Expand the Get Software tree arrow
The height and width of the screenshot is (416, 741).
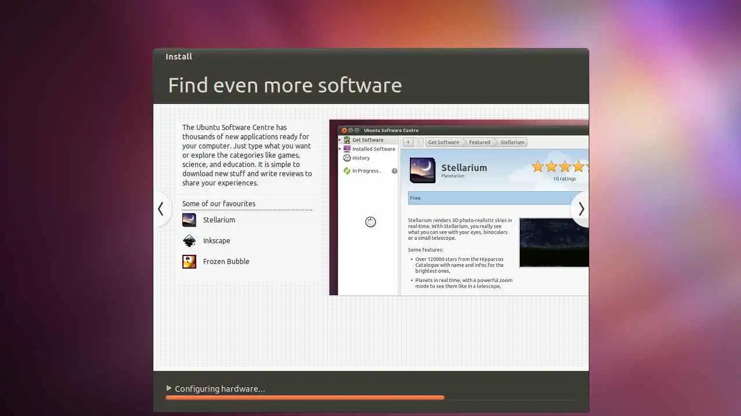click(x=340, y=140)
